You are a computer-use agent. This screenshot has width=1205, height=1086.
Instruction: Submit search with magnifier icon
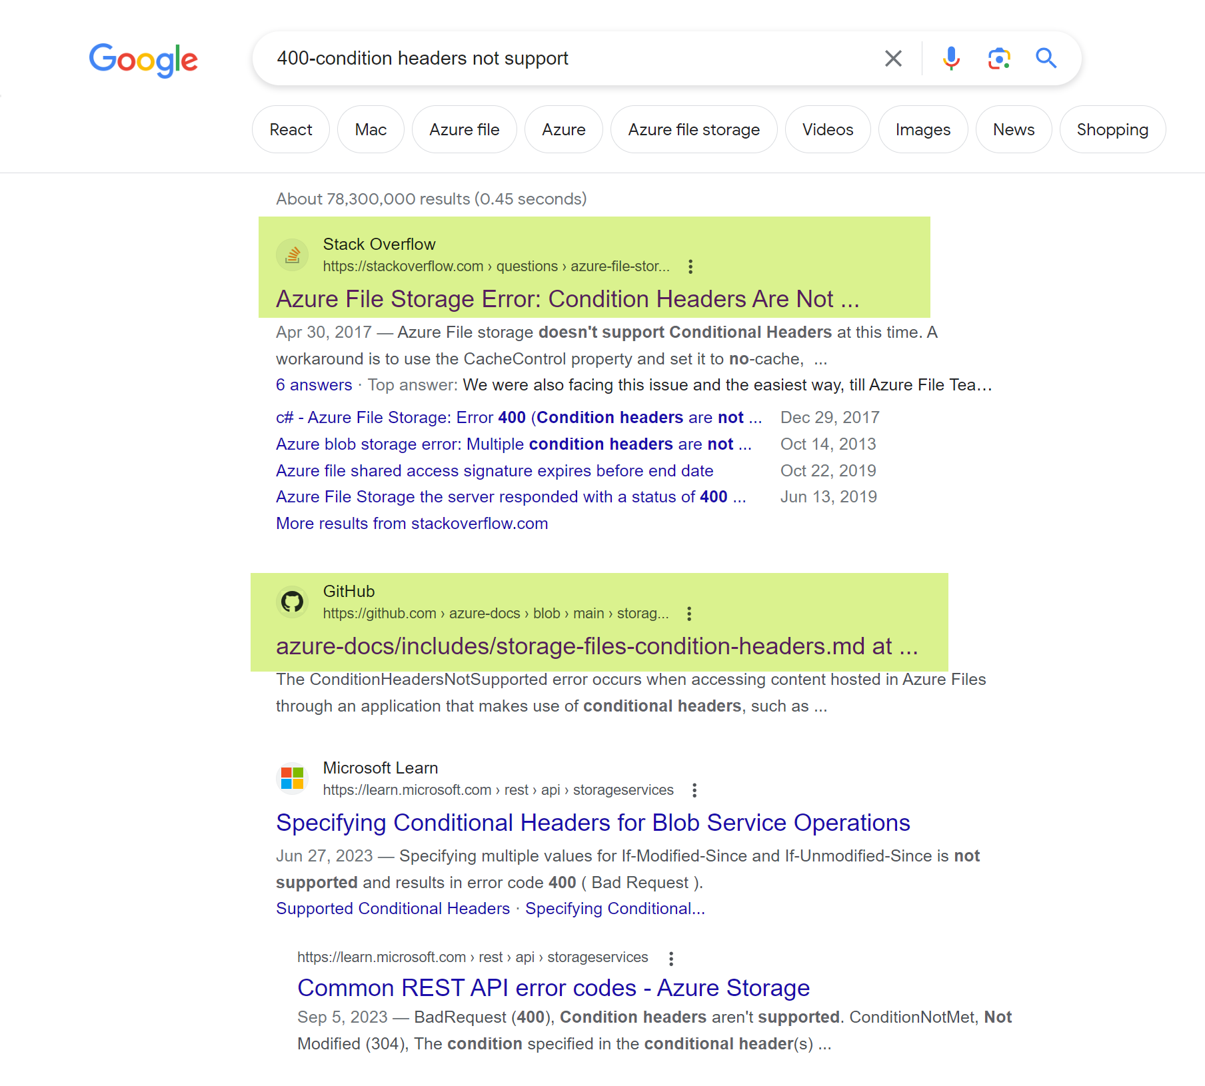pos(1046,59)
